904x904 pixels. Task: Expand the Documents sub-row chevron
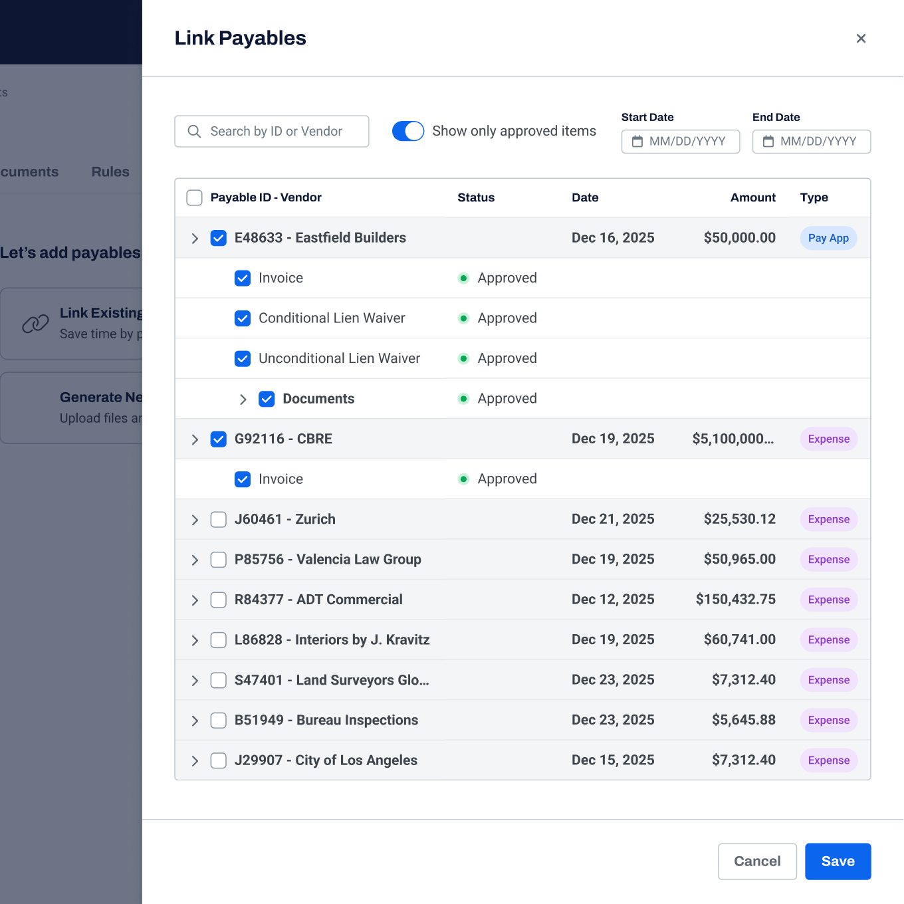click(x=243, y=399)
